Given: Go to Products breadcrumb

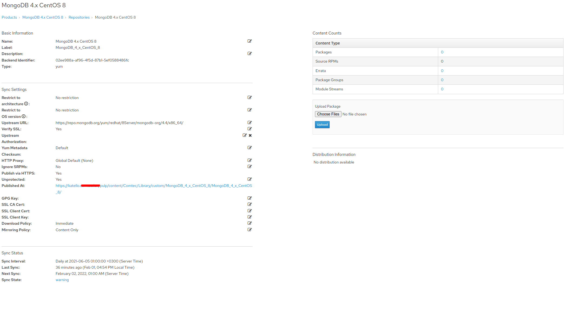Looking at the screenshot, I should point(9,17).
